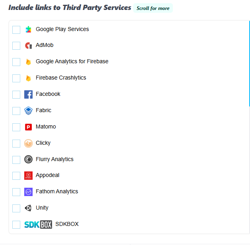250x245 pixels.
Task: Check the Fathom Analytics checkbox
Action: click(x=16, y=192)
